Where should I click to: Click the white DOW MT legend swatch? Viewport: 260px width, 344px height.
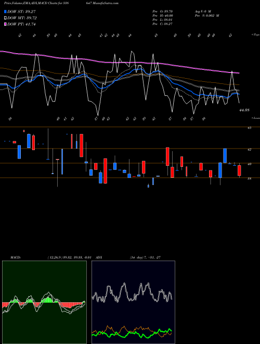coord(6,18)
